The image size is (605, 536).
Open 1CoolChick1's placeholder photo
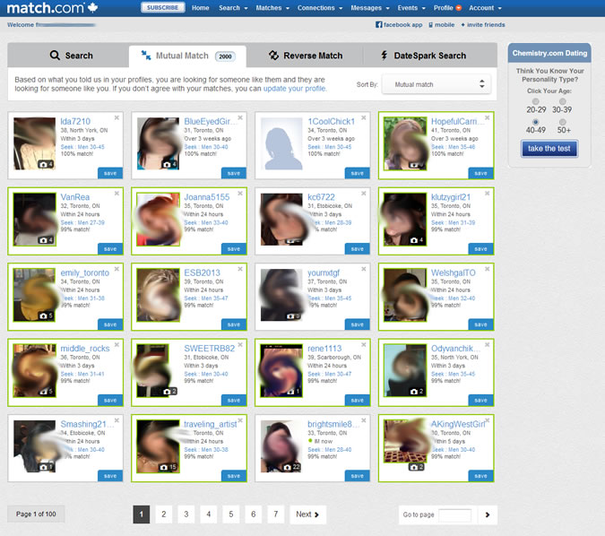[x=281, y=143]
